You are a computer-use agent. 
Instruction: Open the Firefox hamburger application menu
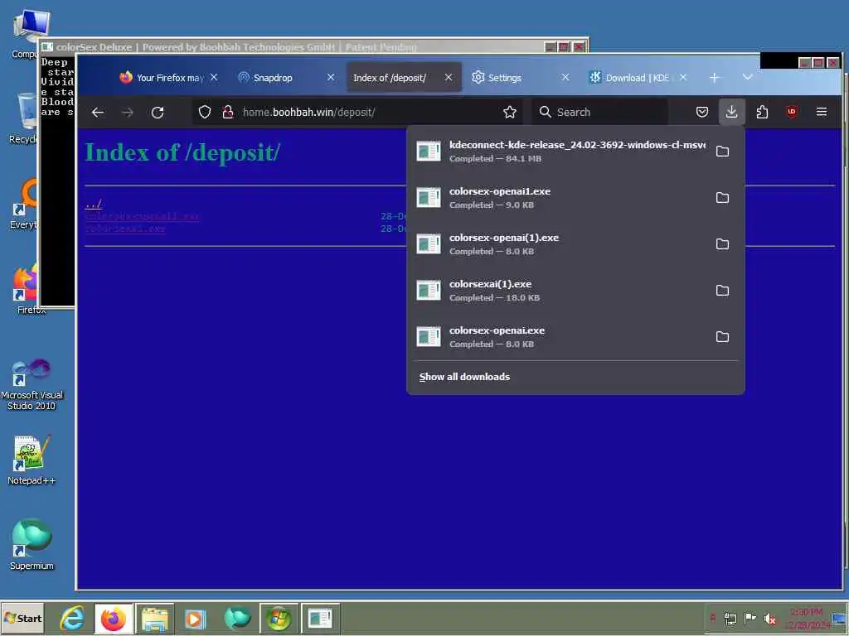pos(822,112)
